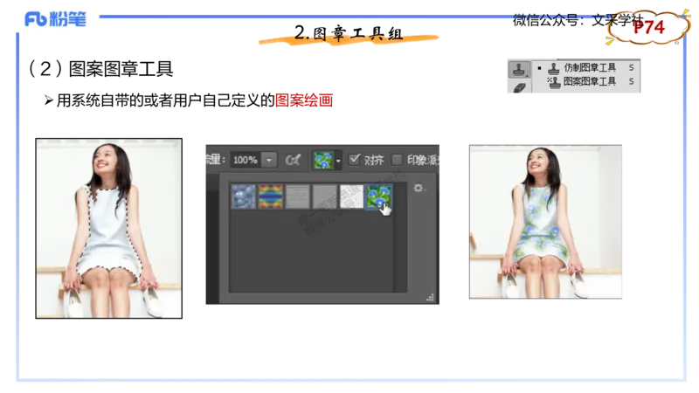Choose 仿制图章工具 from the flyout menu
The image size is (699, 393).
click(x=589, y=67)
